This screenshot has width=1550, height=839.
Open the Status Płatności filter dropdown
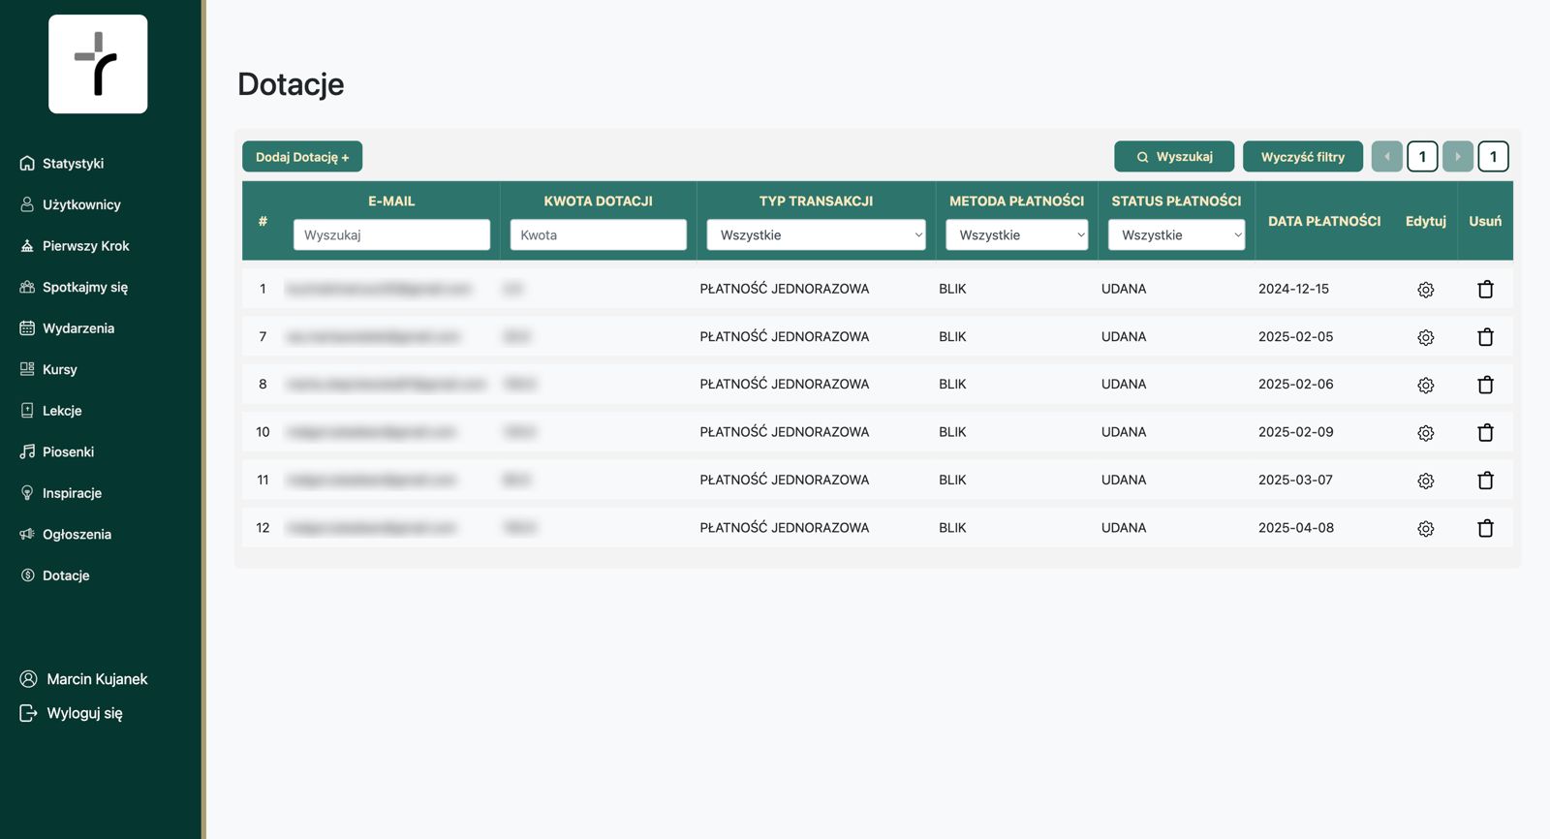pyautogui.click(x=1176, y=234)
